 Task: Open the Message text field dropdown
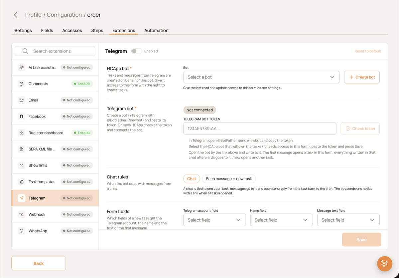coord(348,220)
